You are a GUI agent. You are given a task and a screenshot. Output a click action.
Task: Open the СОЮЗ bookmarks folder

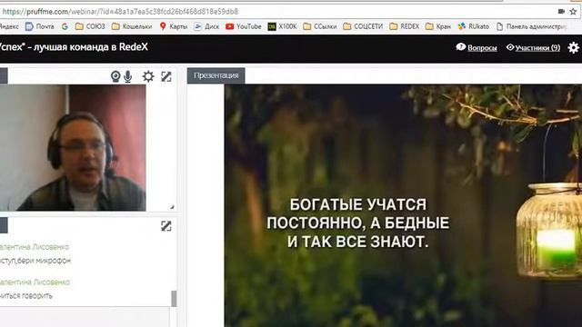coord(90,26)
